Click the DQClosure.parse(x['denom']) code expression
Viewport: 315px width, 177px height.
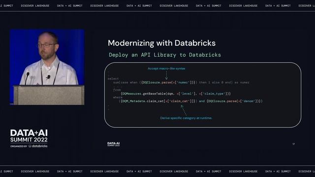[x=234, y=101]
